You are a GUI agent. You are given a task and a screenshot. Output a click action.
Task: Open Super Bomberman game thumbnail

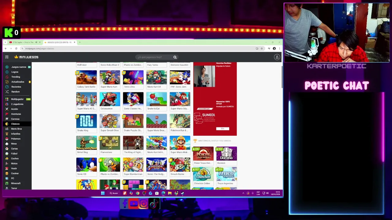(x=133, y=165)
